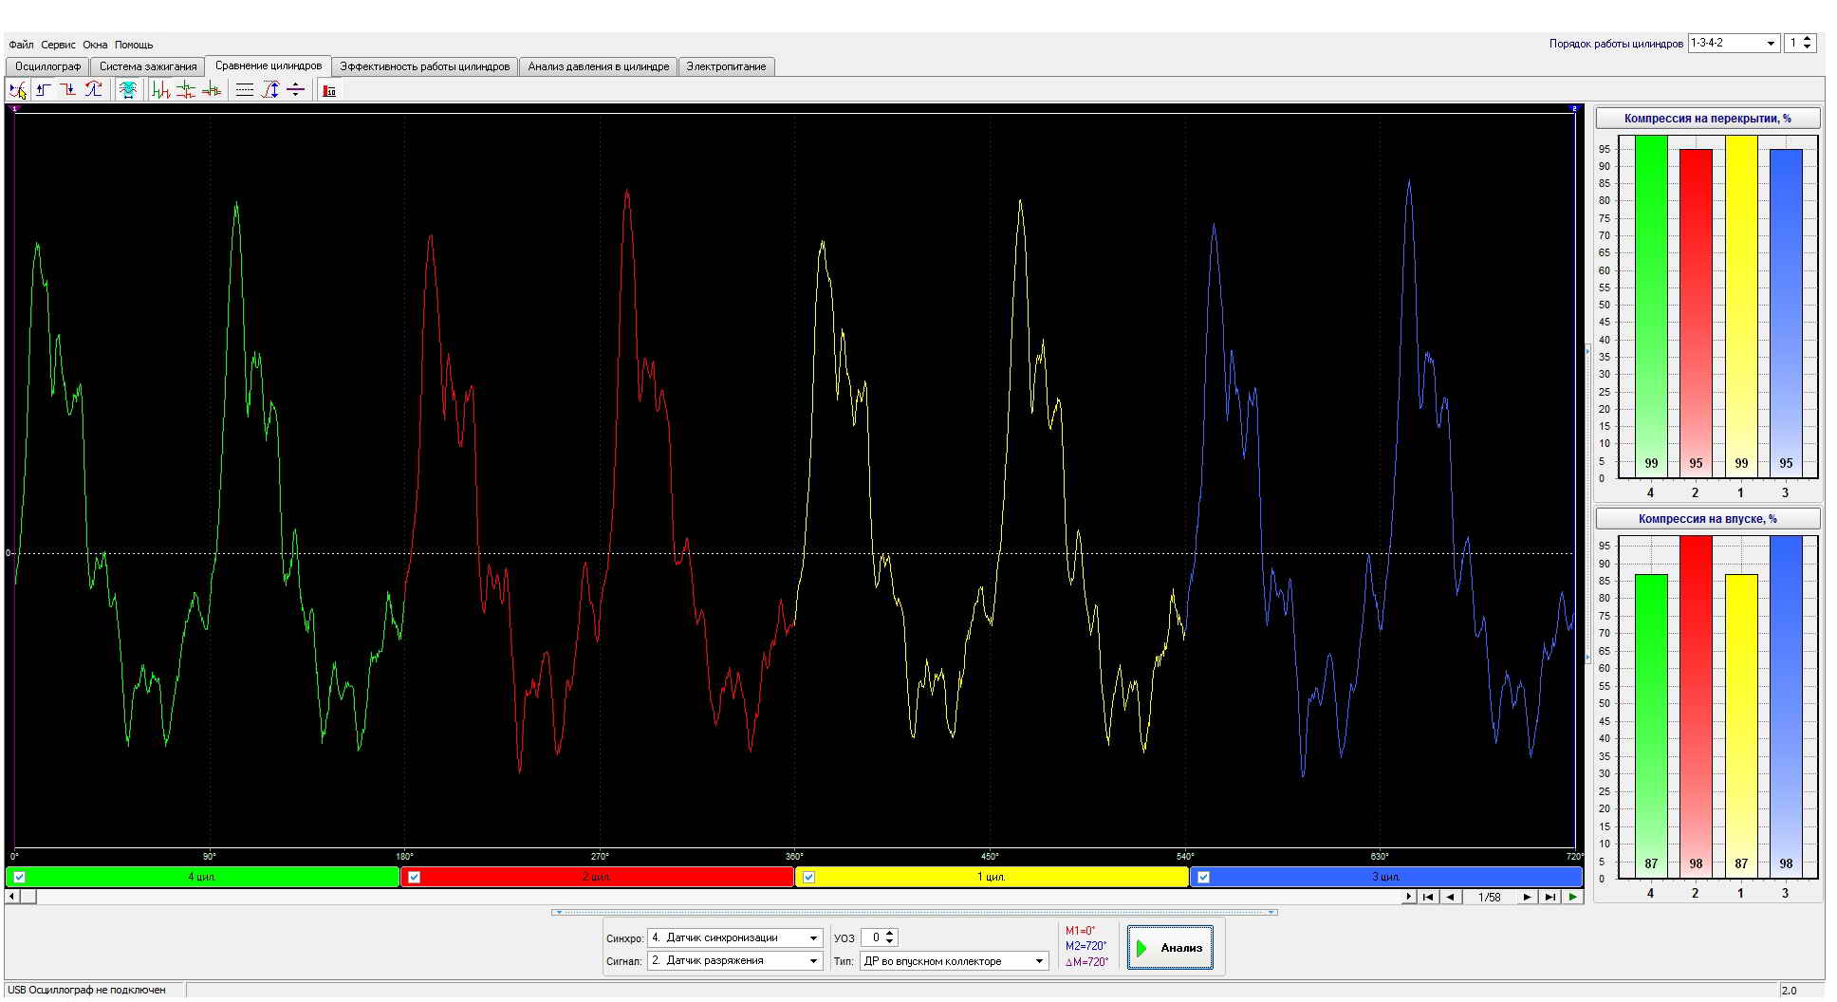Open the Файл menu
The width and height of the screenshot is (1837, 1002).
click(x=21, y=45)
